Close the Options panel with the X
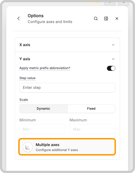 click(x=117, y=18)
